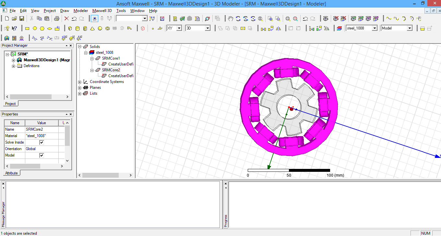441x236 pixels.
Task: Expand the Coordinate Systems tree node
Action: (x=80, y=82)
